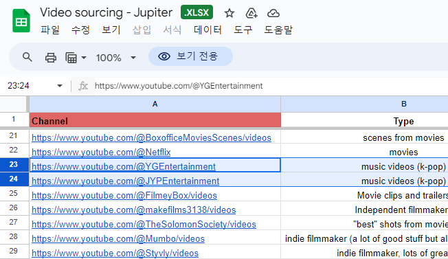Open the BoxofficeMoviesScenes videos link
448x259 pixels.
point(151,137)
